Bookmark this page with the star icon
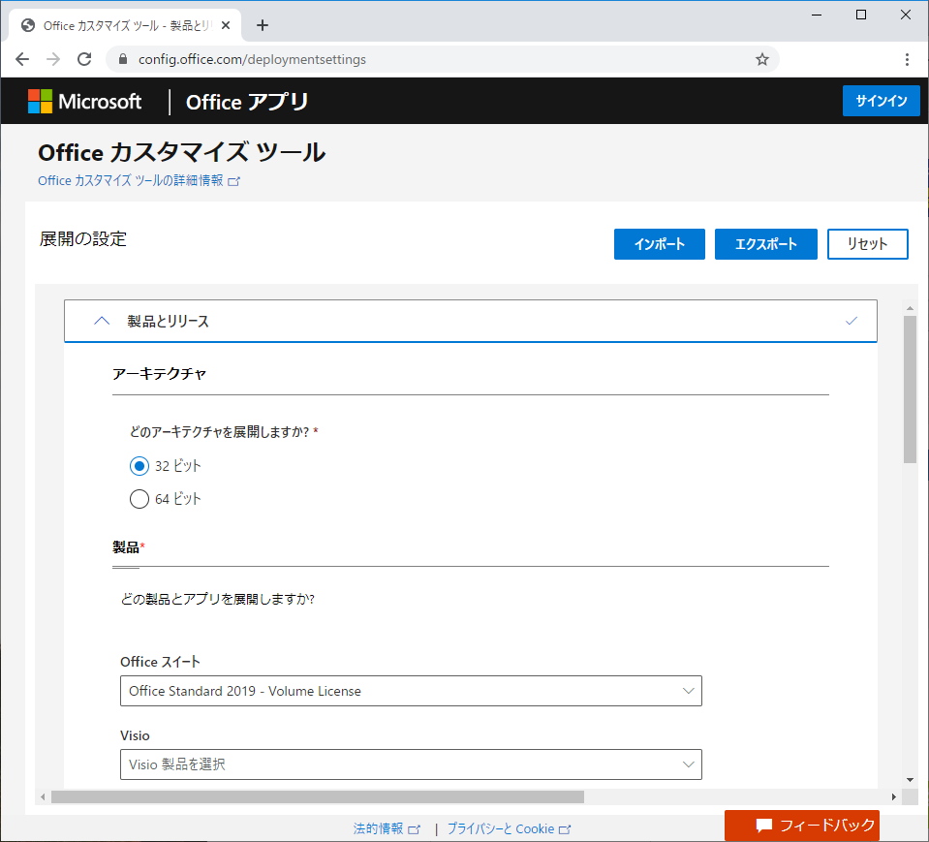This screenshot has height=842, width=929. pos(762,59)
